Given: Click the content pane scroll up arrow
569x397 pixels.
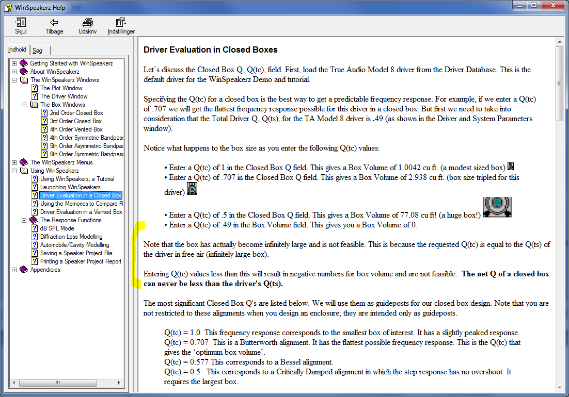Looking at the screenshot, I should pyautogui.click(x=559, y=42).
